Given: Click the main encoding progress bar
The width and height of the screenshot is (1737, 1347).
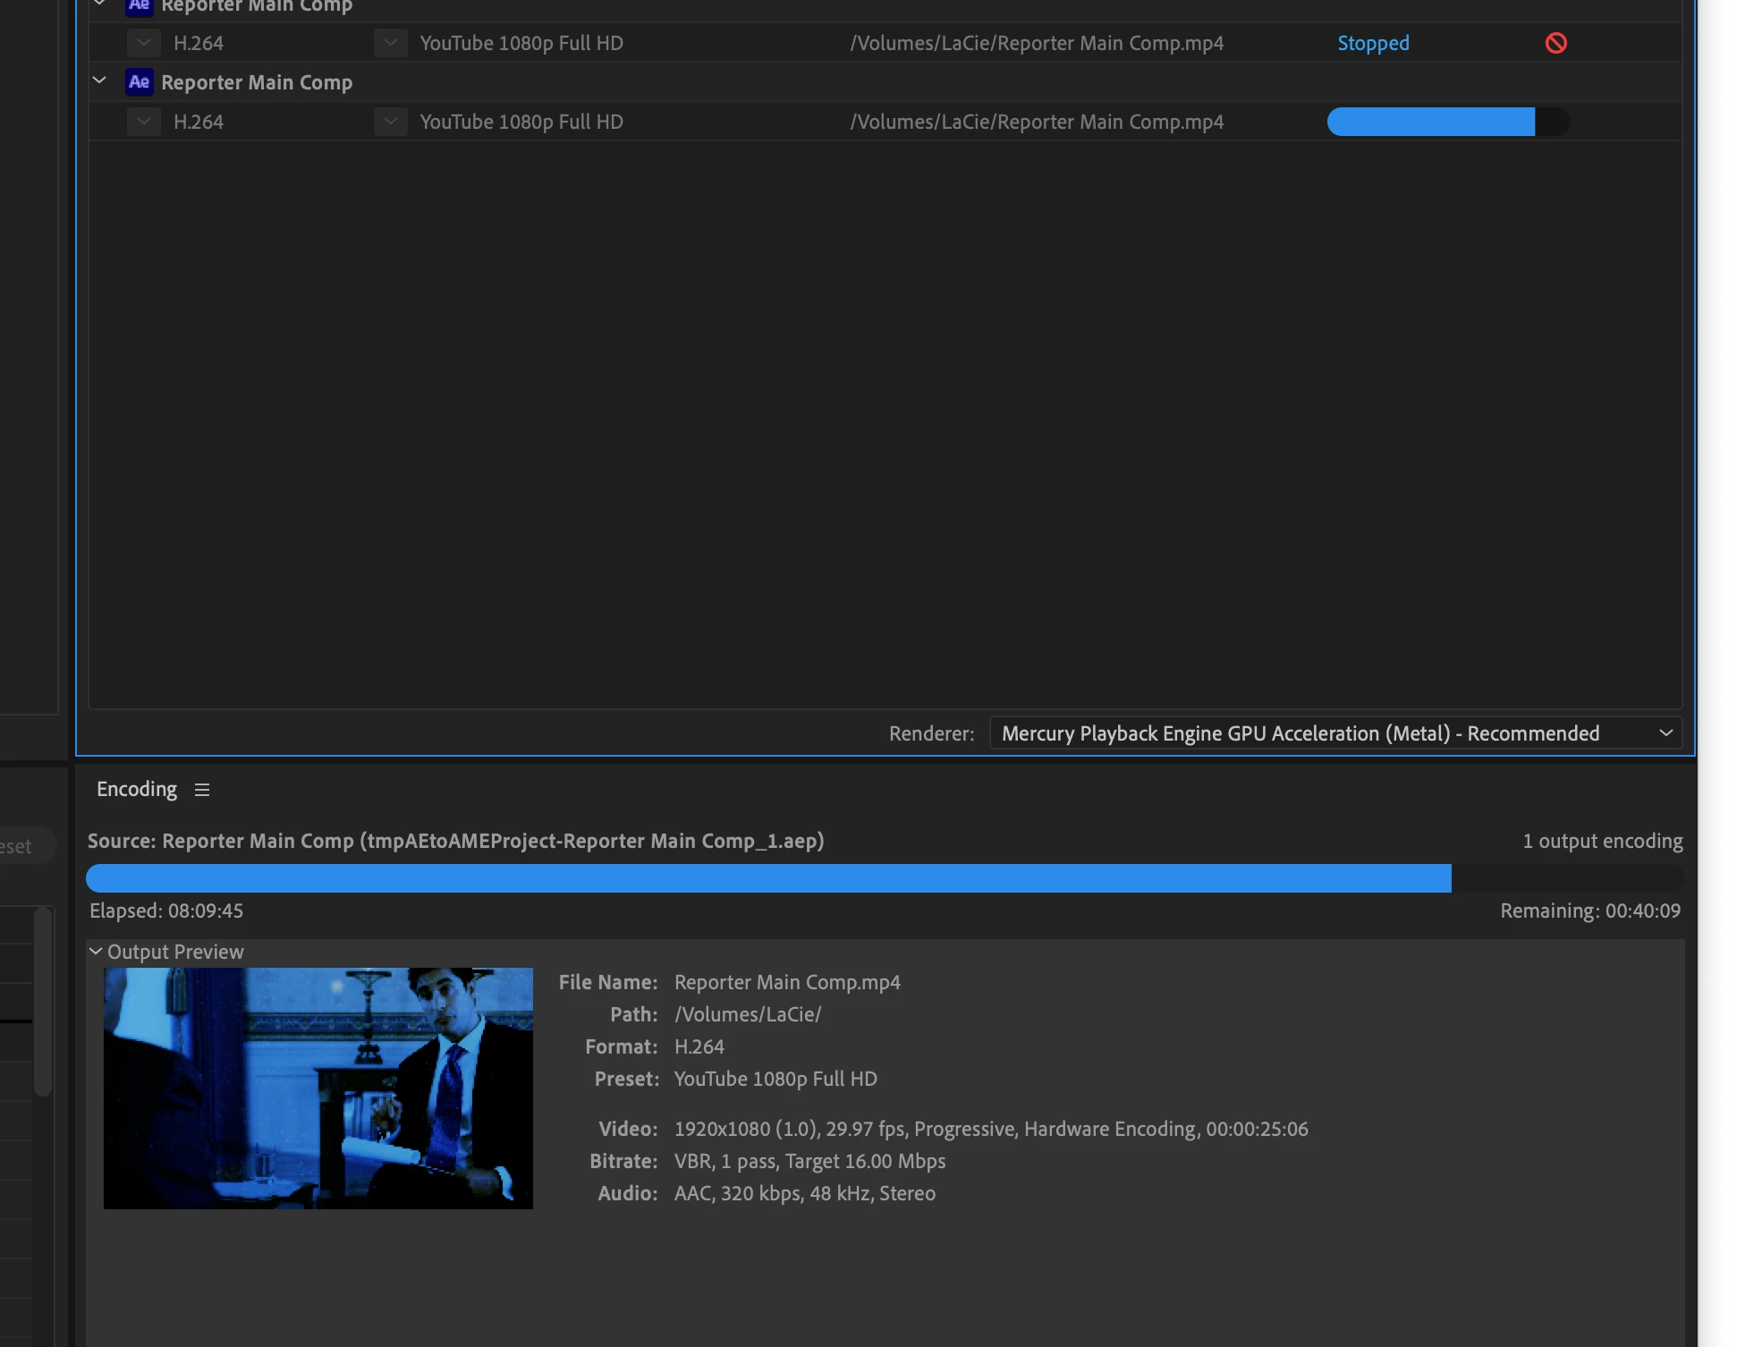Looking at the screenshot, I should pyautogui.click(x=884, y=878).
